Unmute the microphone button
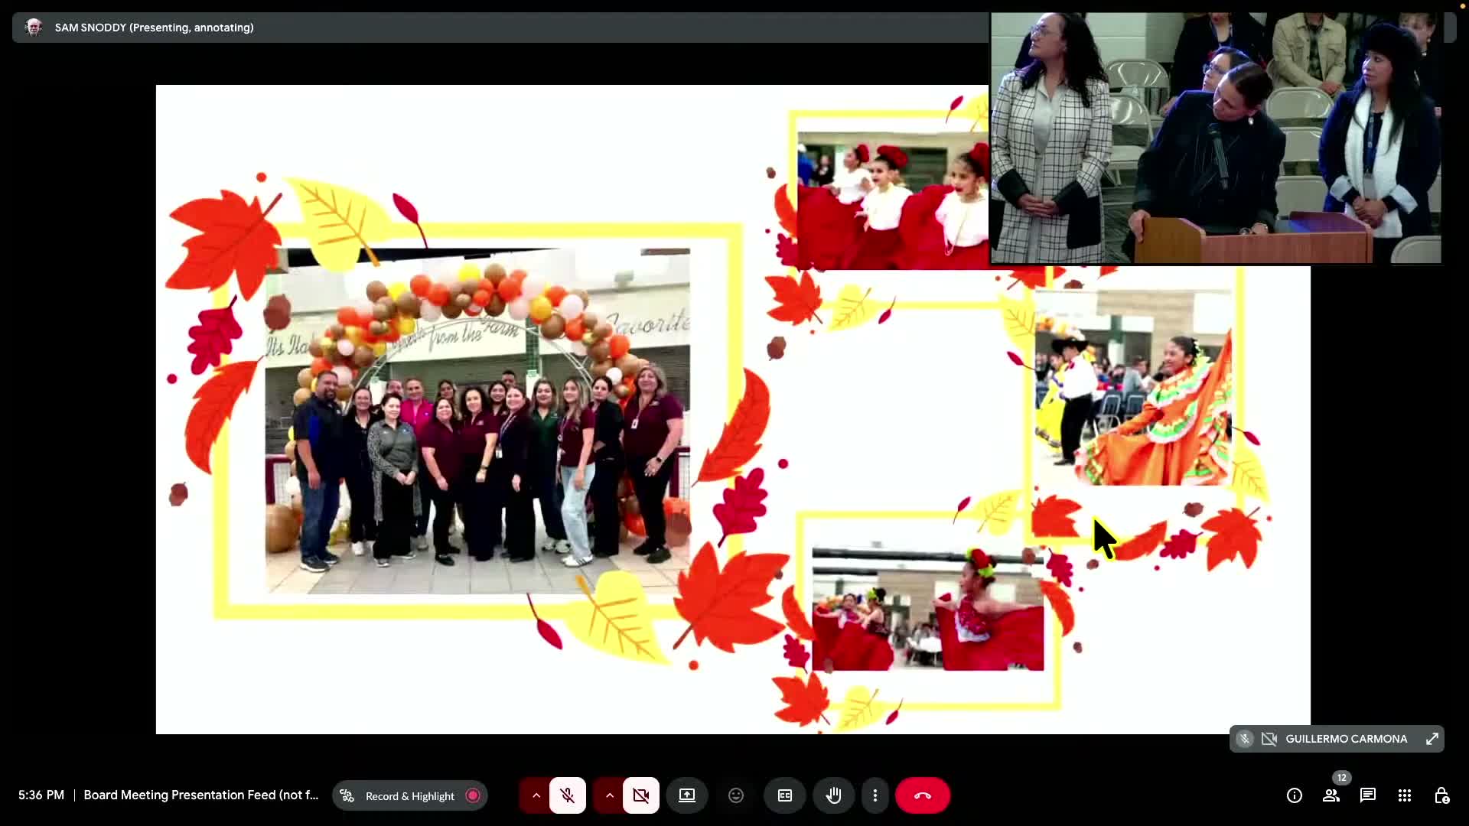This screenshot has height=826, width=1469. coord(567,795)
